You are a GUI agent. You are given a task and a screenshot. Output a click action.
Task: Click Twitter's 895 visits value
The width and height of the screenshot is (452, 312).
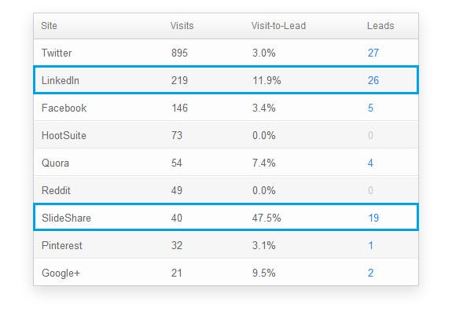tap(179, 53)
